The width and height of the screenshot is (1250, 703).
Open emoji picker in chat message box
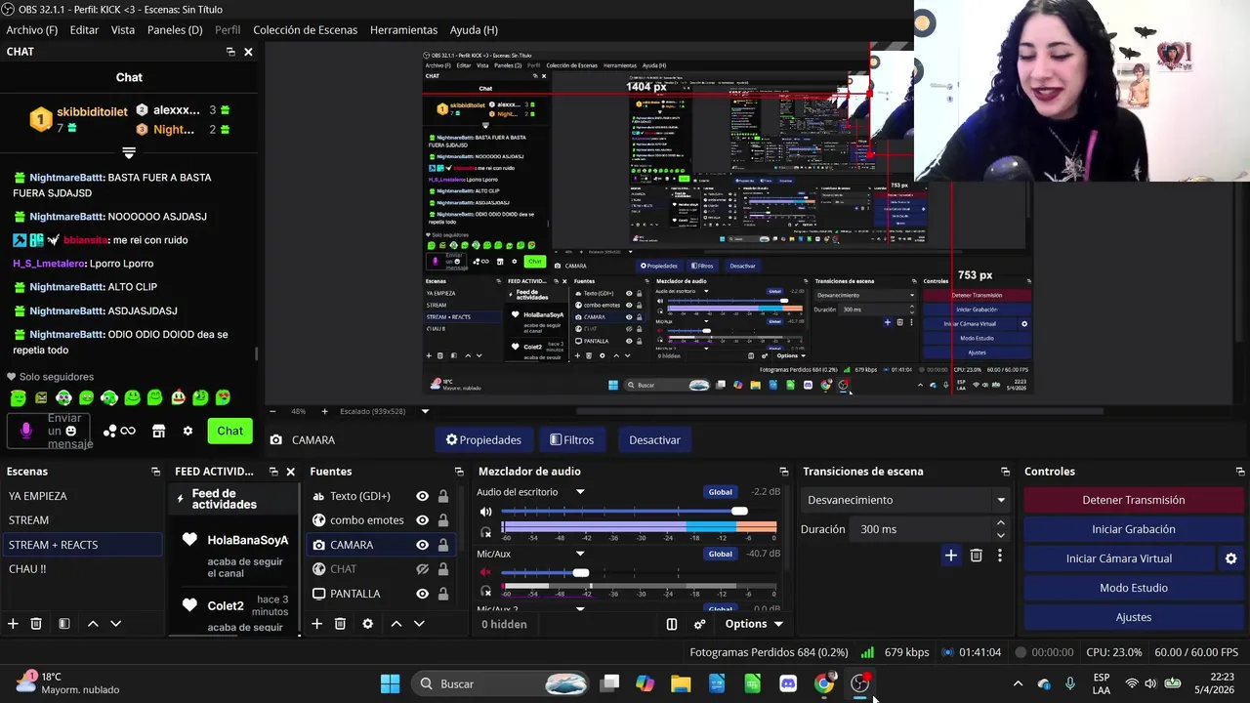click(70, 431)
